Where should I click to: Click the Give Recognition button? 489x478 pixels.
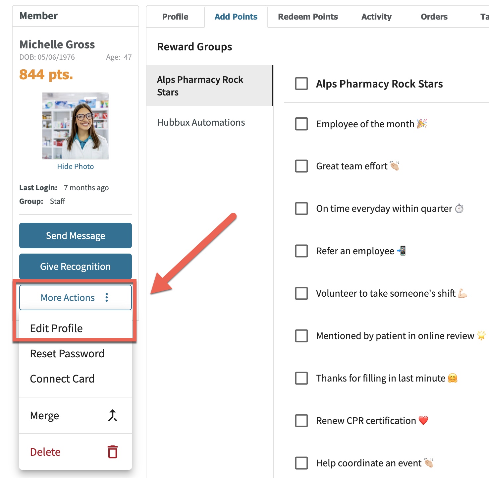76,266
